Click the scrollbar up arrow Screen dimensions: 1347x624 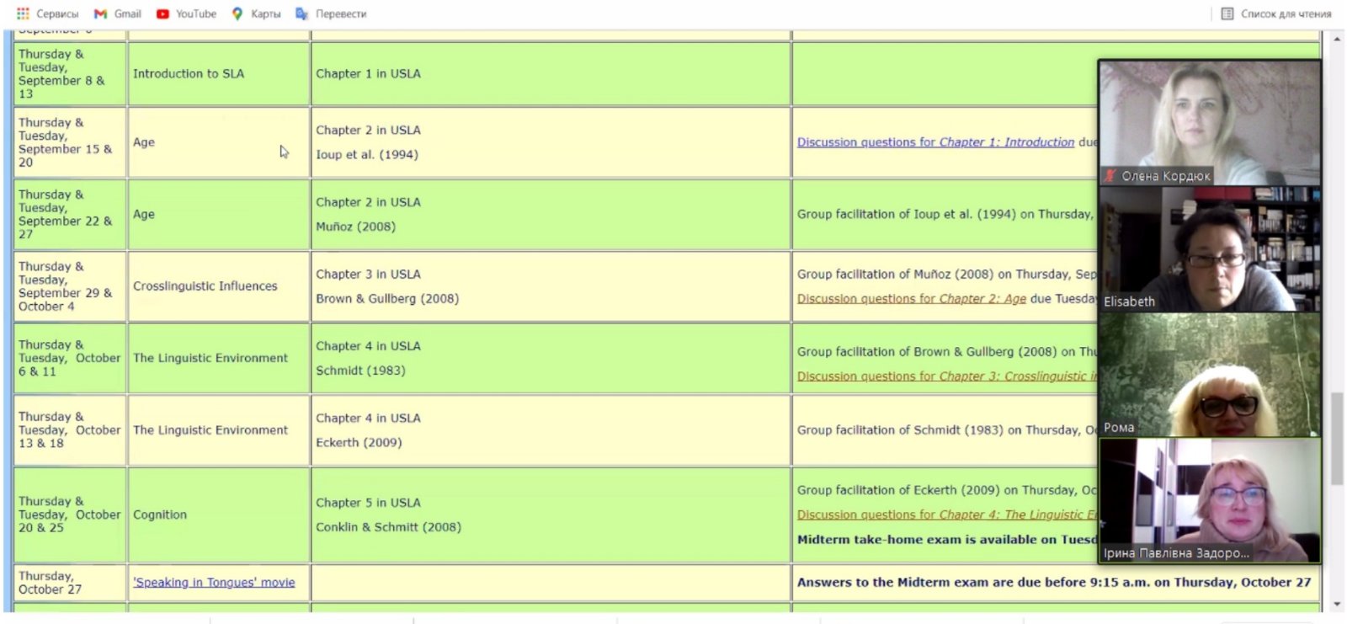[1336, 39]
